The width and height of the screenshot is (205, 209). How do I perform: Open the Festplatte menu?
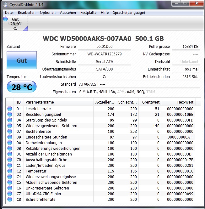pyautogui.click(x=88, y=13)
